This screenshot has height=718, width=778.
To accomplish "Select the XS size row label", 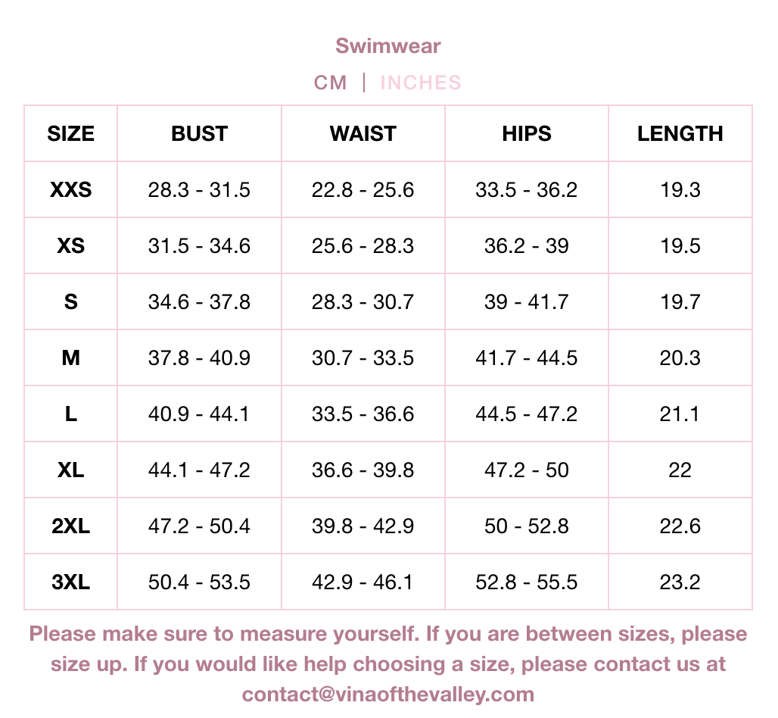I will pos(71,246).
